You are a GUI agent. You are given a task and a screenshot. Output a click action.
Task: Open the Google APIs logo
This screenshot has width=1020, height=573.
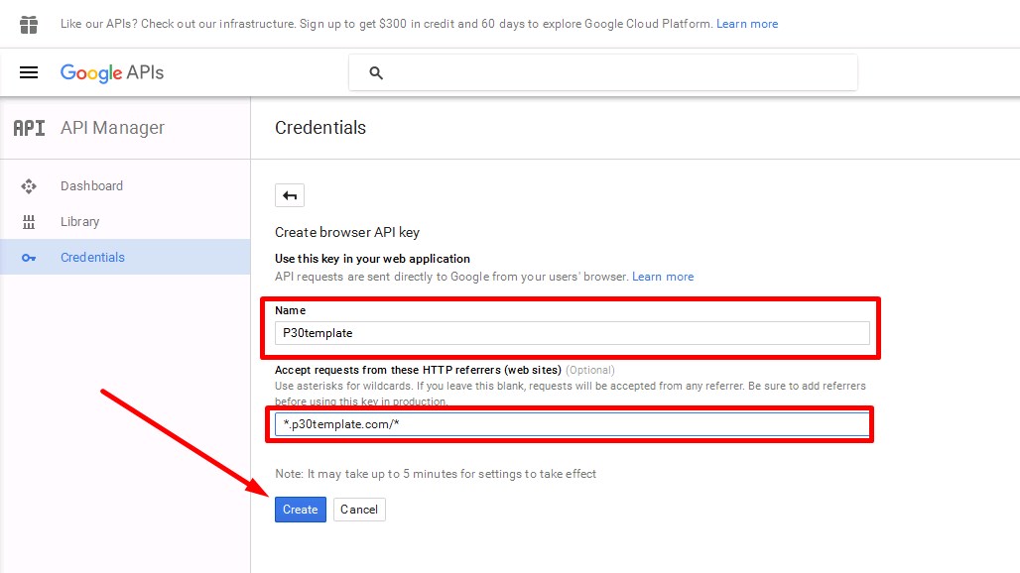(112, 72)
